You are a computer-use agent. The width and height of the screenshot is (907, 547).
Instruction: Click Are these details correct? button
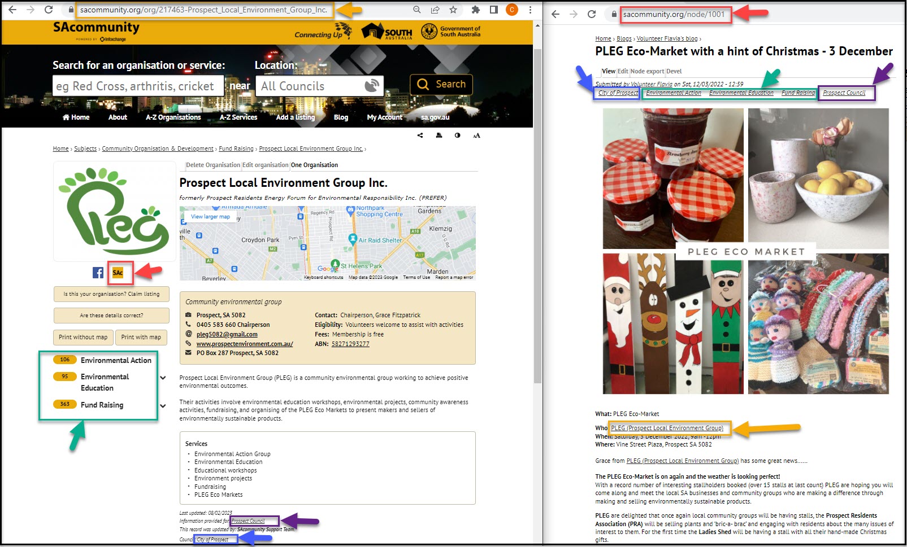tap(111, 316)
